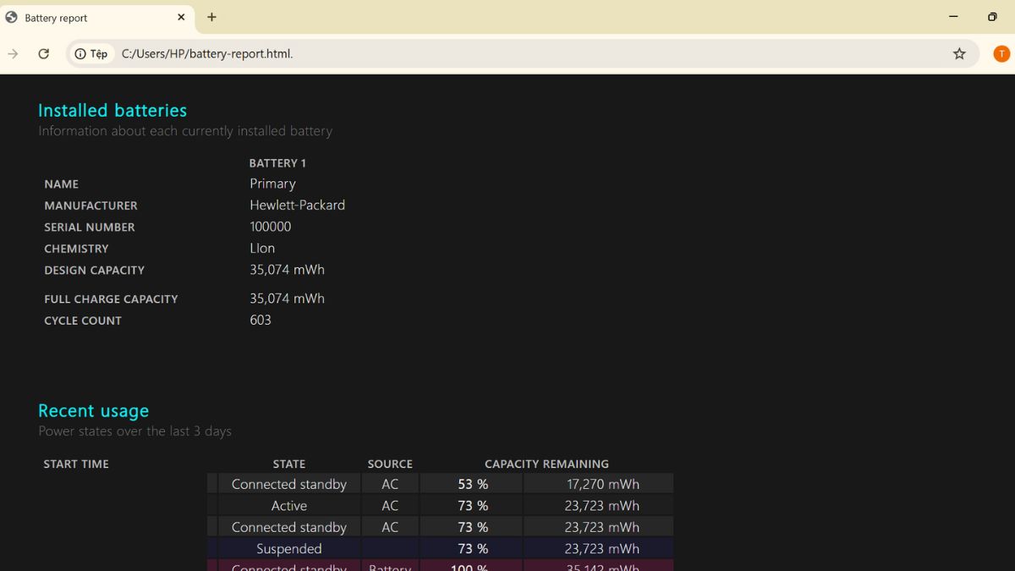Image resolution: width=1015 pixels, height=571 pixels.
Task: Click the START TIME column header
Action: point(76,464)
